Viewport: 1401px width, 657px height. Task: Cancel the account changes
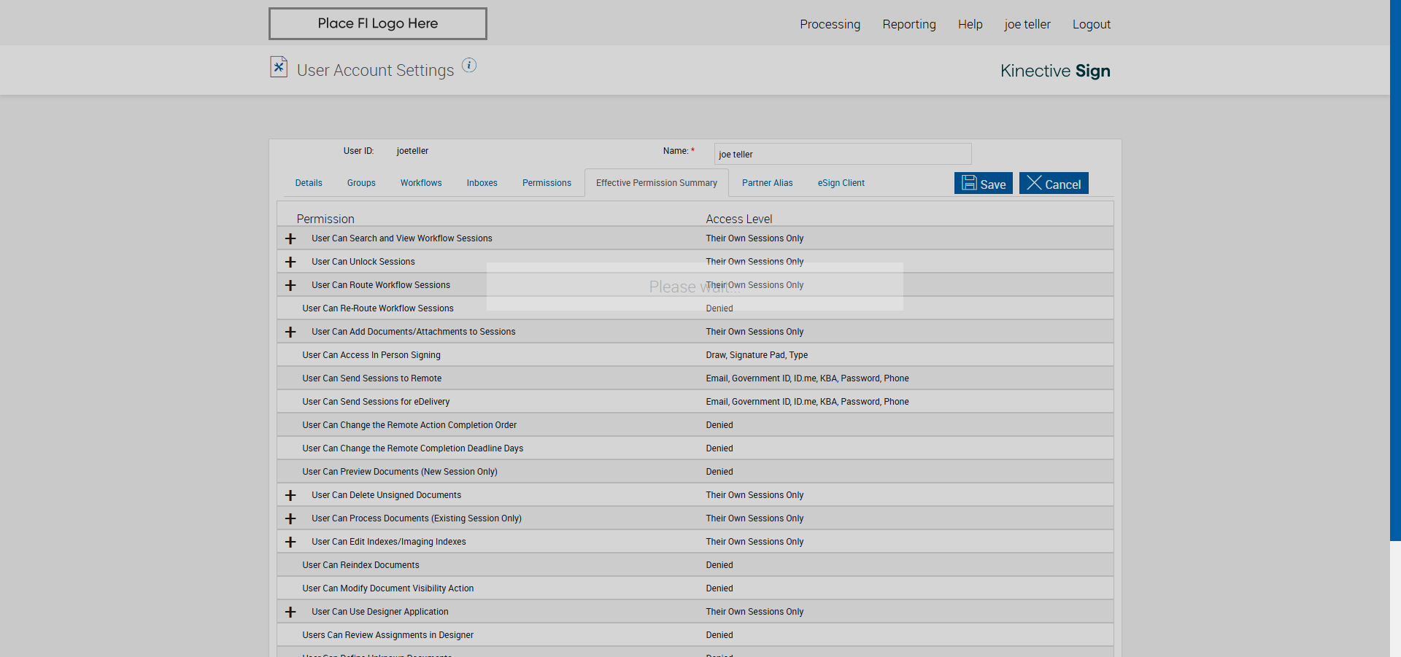pos(1054,184)
